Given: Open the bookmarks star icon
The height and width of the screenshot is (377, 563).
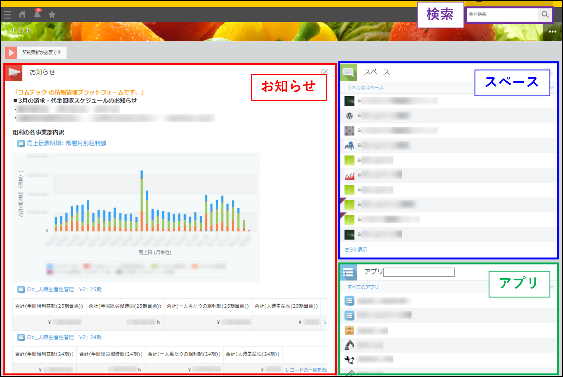Looking at the screenshot, I should click(x=52, y=15).
